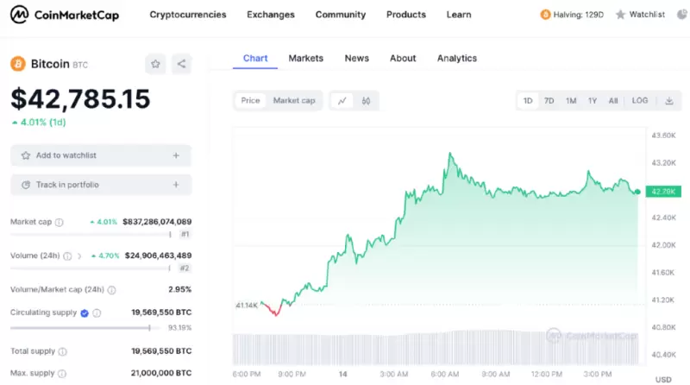Screen dimensions: 690x385
Task: Click the Circulating supply verified badge
Action: click(x=85, y=312)
